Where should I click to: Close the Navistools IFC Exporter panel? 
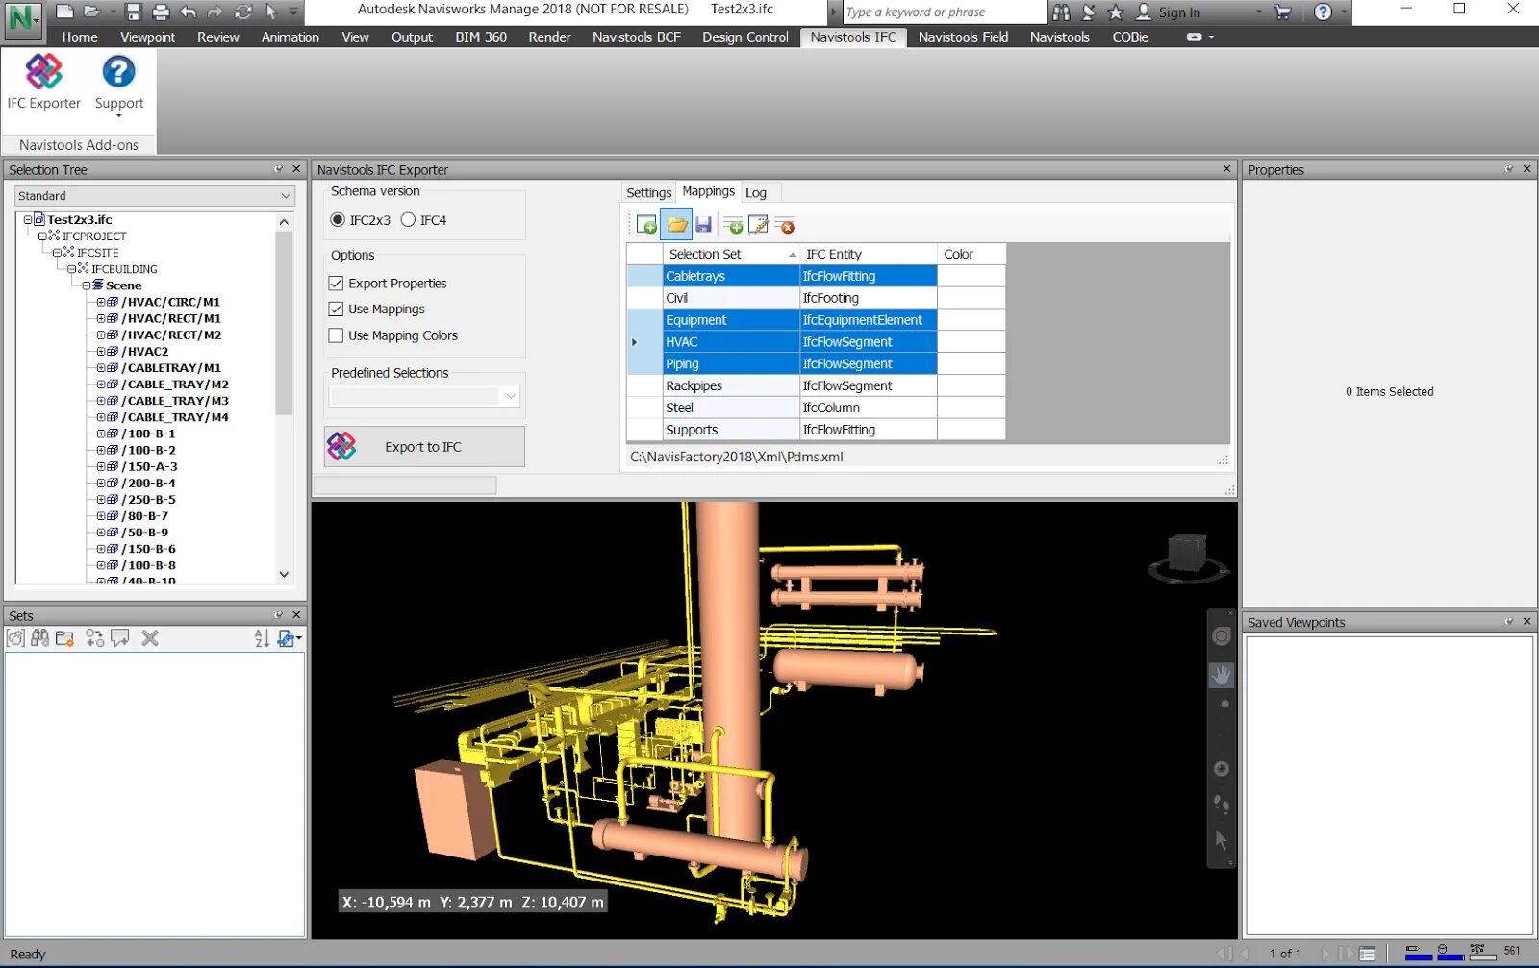(x=1226, y=169)
